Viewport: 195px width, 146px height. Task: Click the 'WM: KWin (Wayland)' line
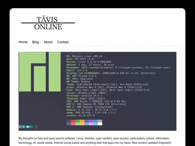(80, 79)
